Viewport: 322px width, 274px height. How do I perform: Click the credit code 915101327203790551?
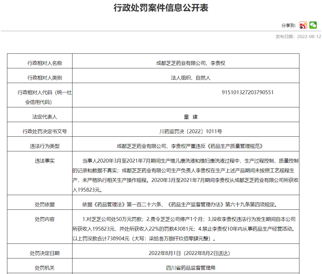[247, 92]
